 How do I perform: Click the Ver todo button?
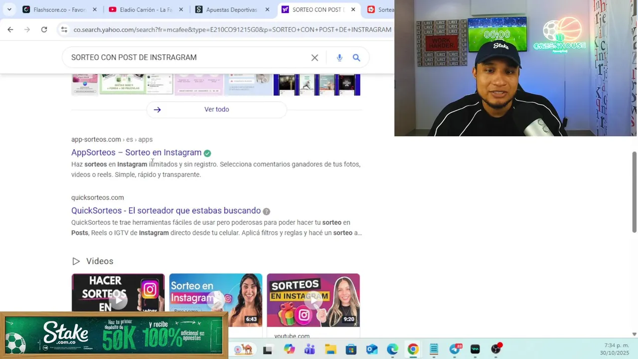[x=216, y=109]
